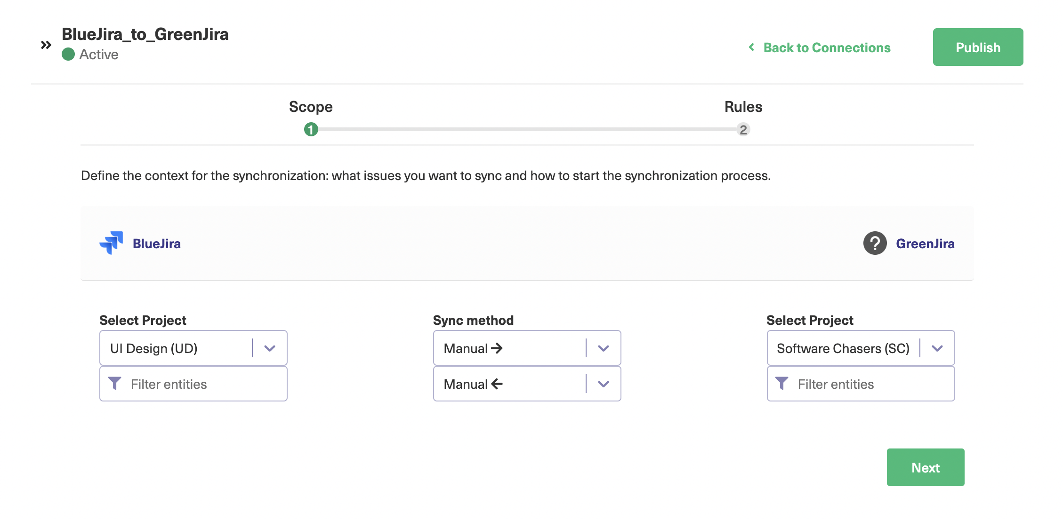
Task: Click the Next button
Action: (x=926, y=467)
